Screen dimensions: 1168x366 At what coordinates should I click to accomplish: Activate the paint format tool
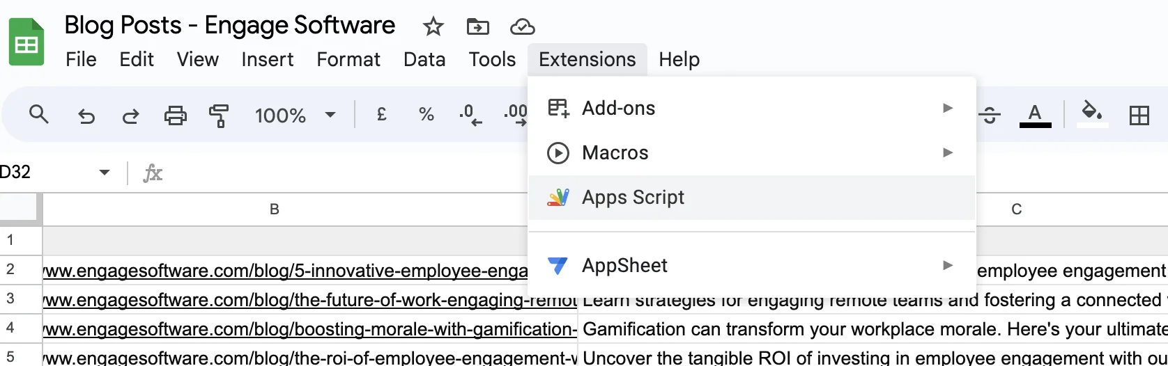[220, 115]
